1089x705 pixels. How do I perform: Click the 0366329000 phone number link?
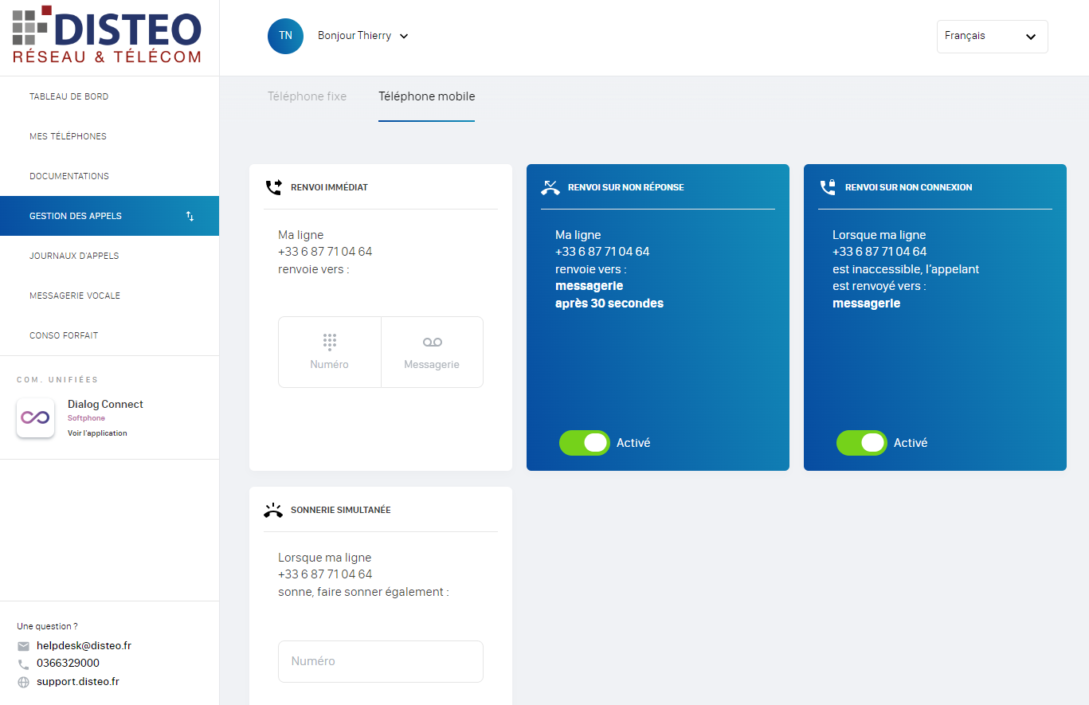point(68,664)
